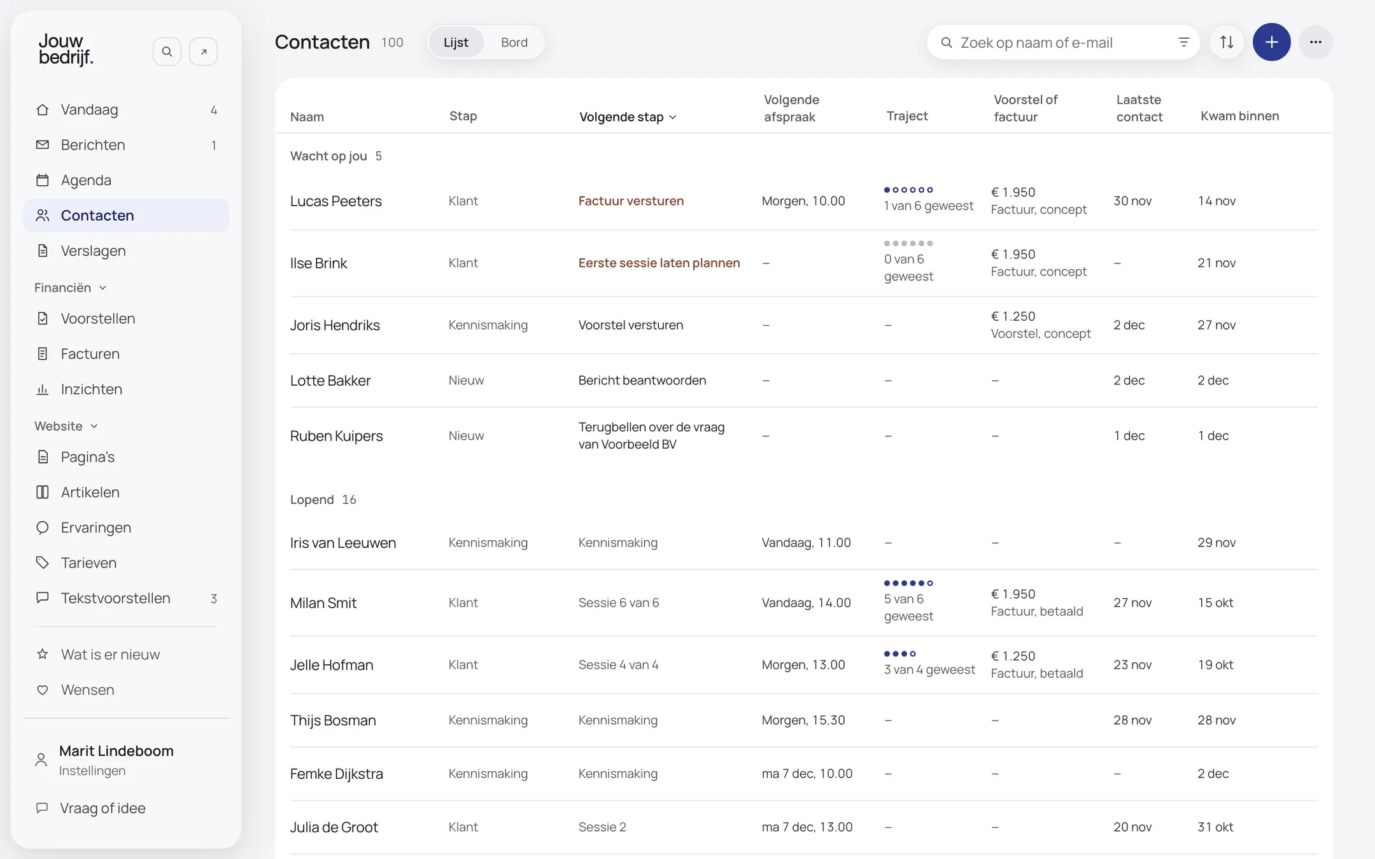Click Jelle Hofman's traject progress dots

coord(899,653)
